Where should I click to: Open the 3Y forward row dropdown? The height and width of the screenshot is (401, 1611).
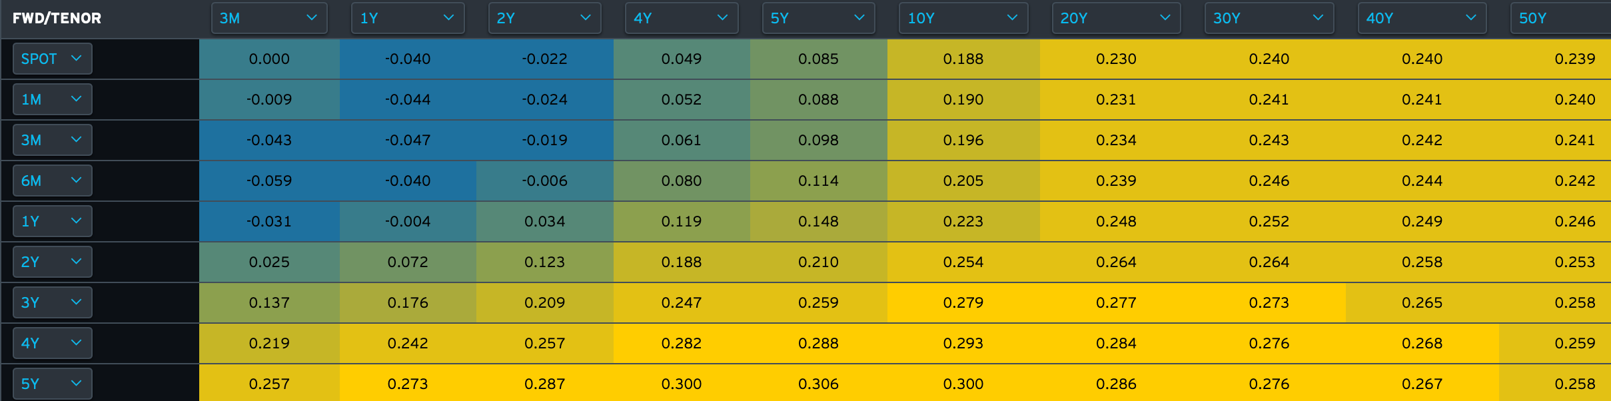click(x=52, y=302)
